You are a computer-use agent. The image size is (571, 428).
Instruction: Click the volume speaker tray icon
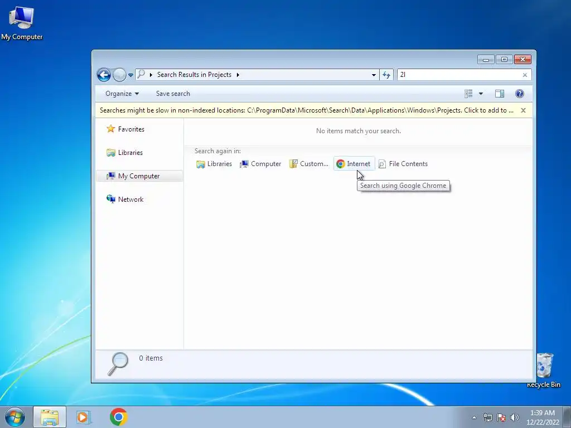pyautogui.click(x=515, y=417)
